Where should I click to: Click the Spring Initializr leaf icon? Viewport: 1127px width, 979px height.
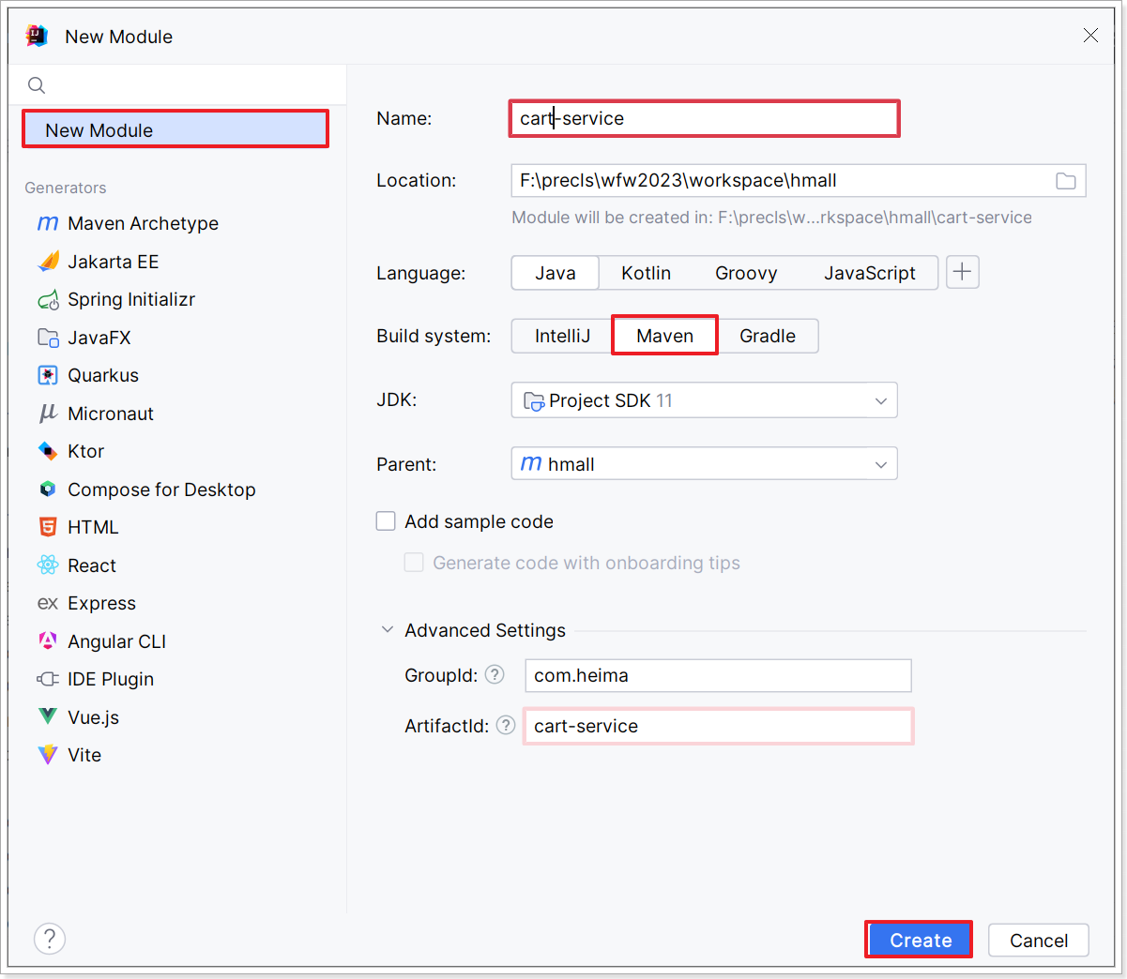click(48, 300)
